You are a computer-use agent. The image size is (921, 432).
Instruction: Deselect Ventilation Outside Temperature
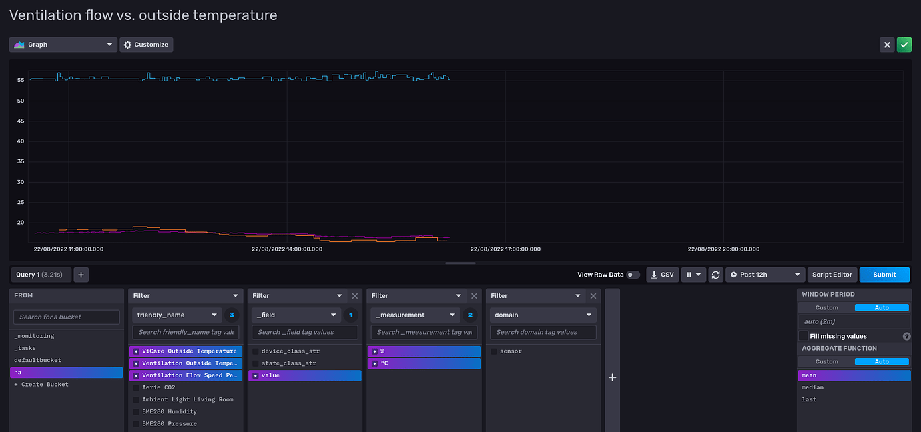click(186, 363)
